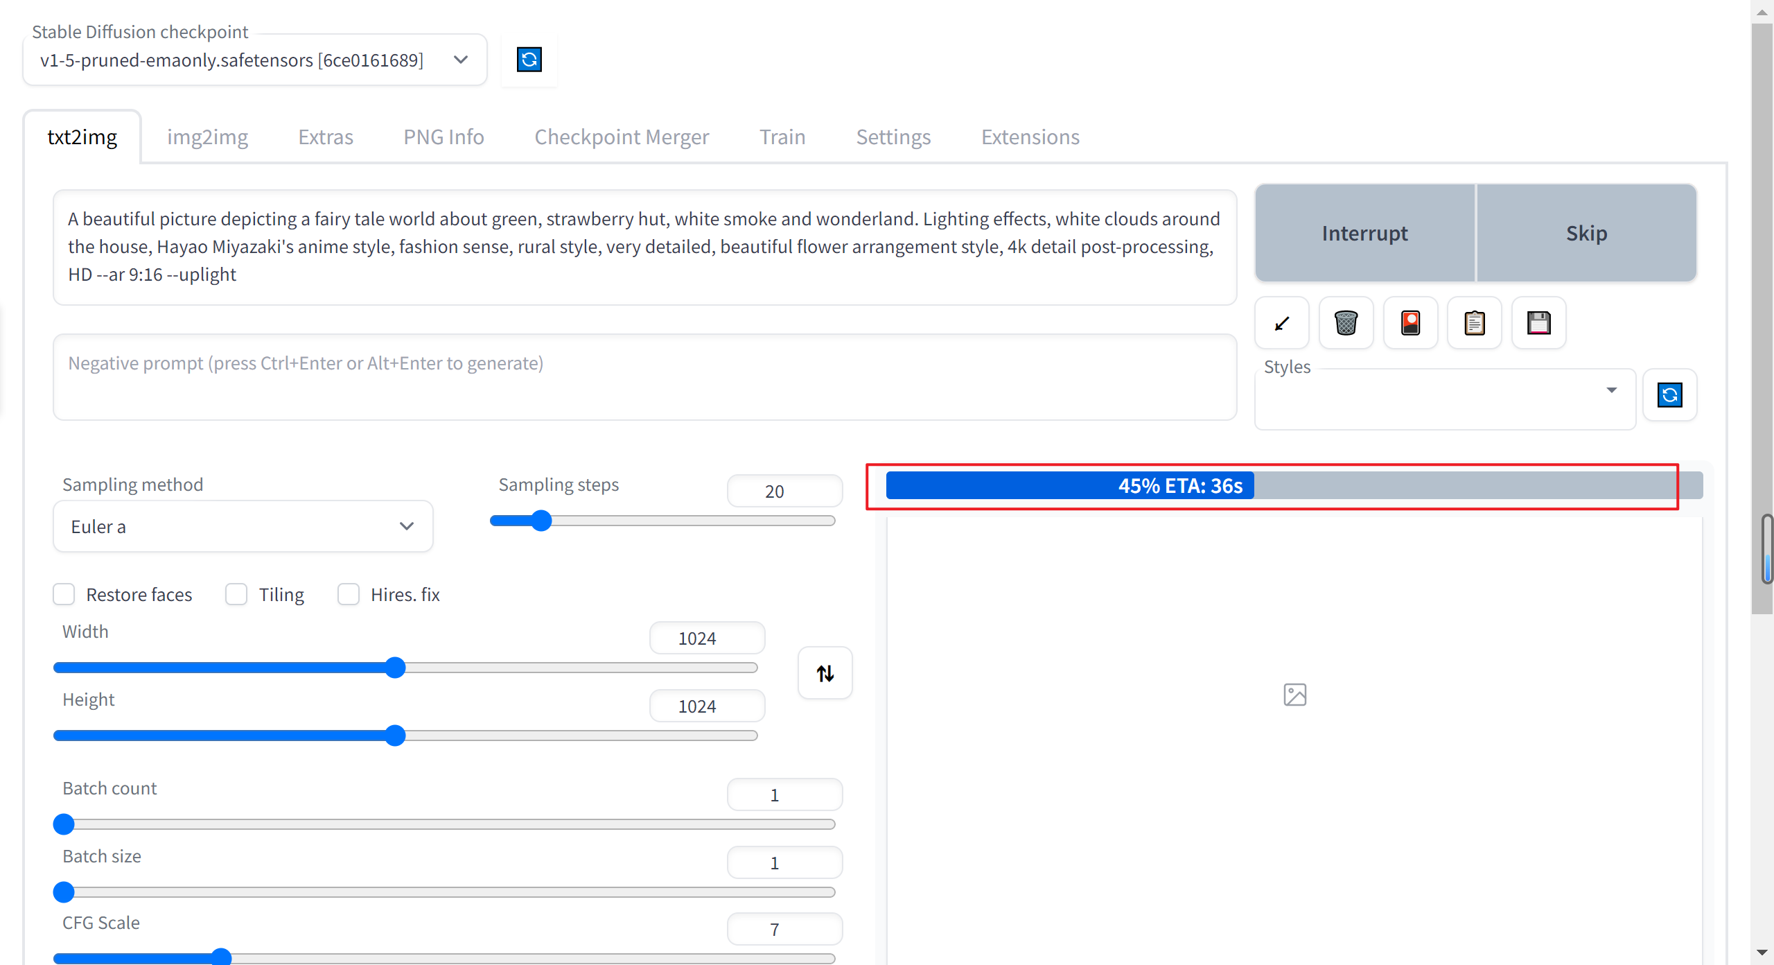Viewport: 1774px width, 965px height.
Task: Clear the prompt with the trash can icon
Action: (1346, 323)
